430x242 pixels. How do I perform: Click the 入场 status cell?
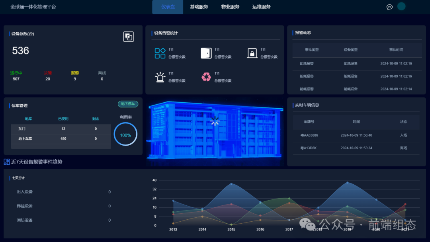tap(403, 135)
